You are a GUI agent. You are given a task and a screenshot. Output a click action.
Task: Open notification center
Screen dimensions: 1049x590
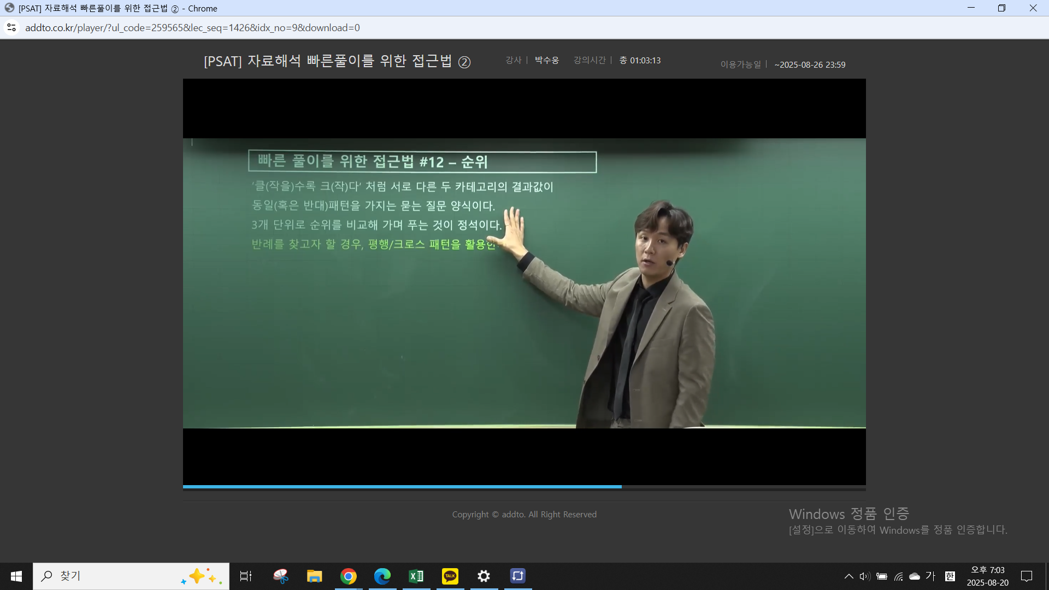point(1027,576)
